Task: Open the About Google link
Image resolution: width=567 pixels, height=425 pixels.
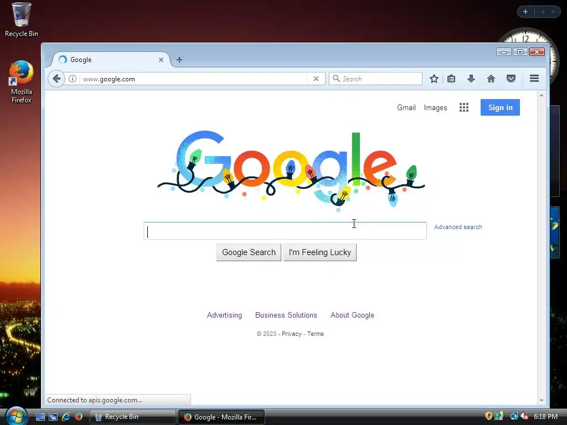Action: click(x=352, y=315)
